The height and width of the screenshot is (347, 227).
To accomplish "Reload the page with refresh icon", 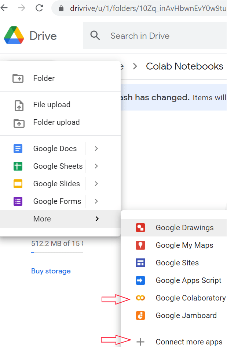I will (x=39, y=8).
